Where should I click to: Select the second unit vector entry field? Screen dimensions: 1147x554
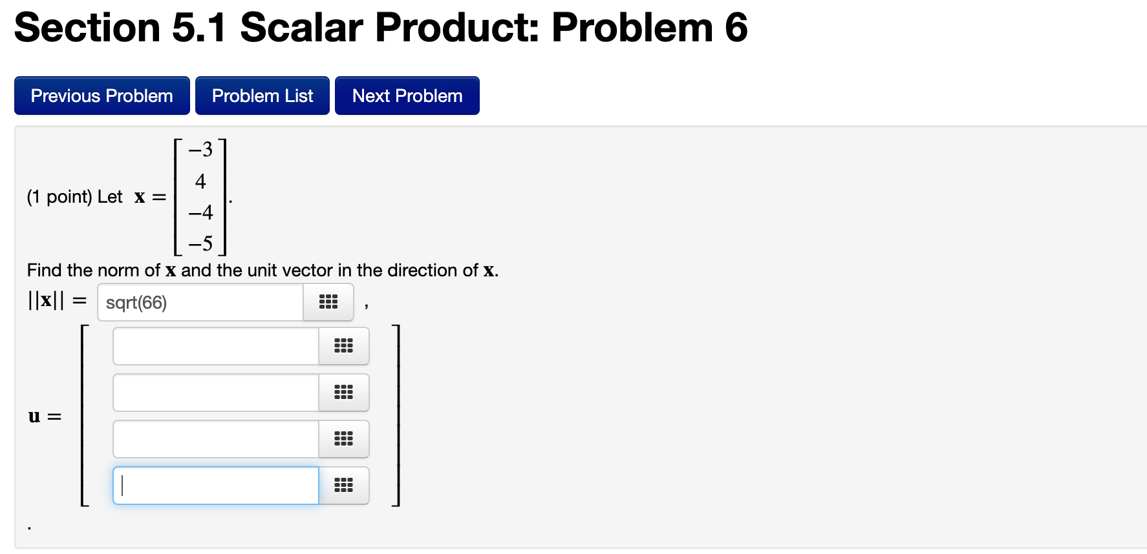point(215,392)
